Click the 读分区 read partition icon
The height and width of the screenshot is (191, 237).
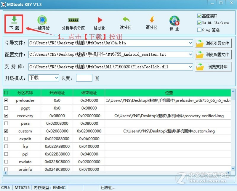[125, 20]
